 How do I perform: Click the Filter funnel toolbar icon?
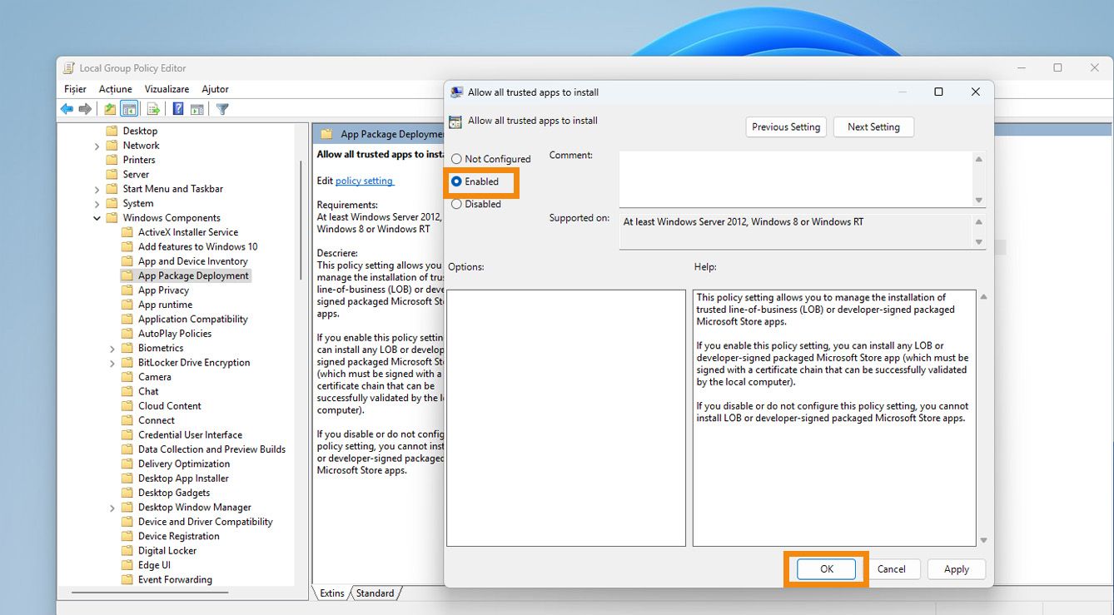pos(222,109)
